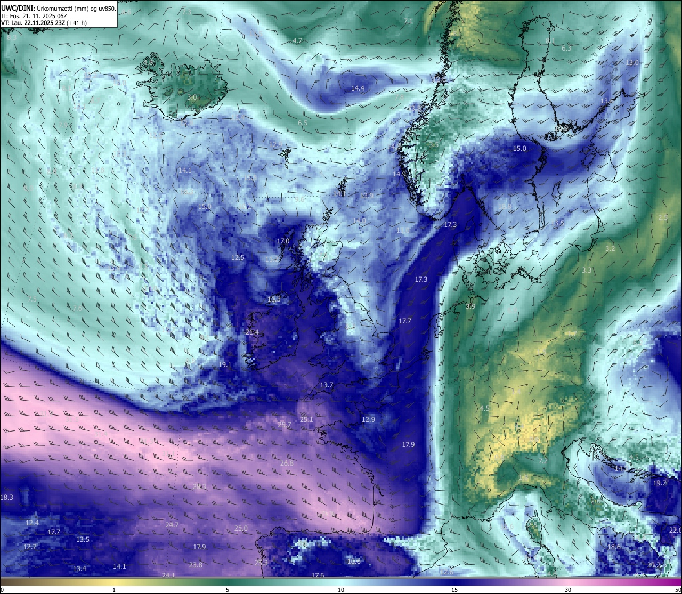This screenshot has height=594, width=682.
Task: Click the colorbar tick label '30'
Action: [568, 590]
